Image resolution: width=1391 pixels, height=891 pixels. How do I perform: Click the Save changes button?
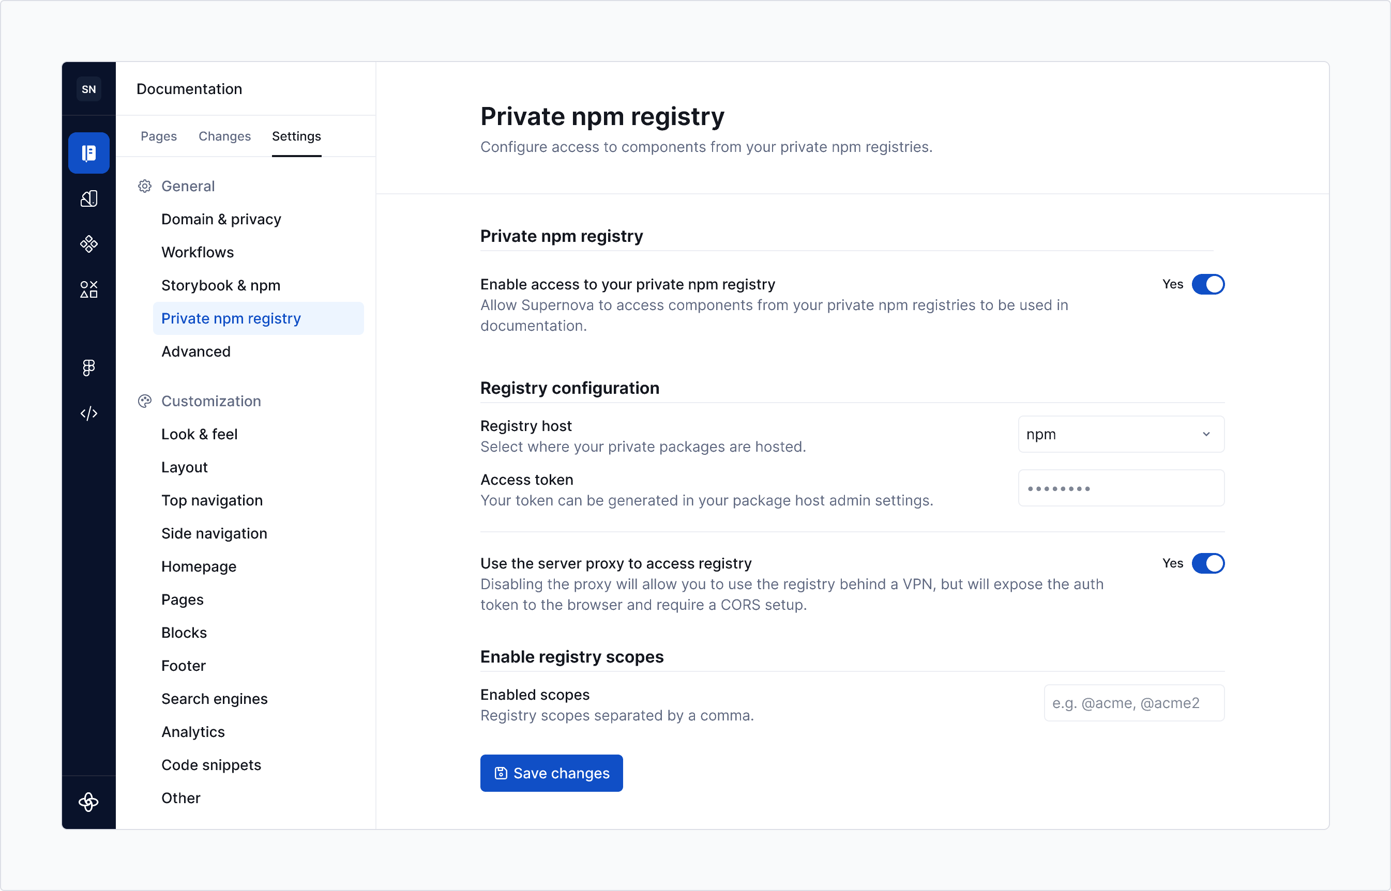551,773
